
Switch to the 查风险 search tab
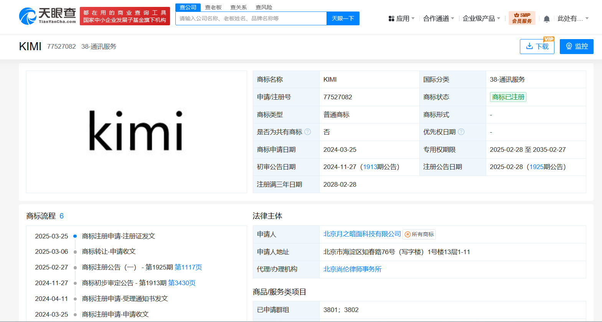(x=264, y=7)
